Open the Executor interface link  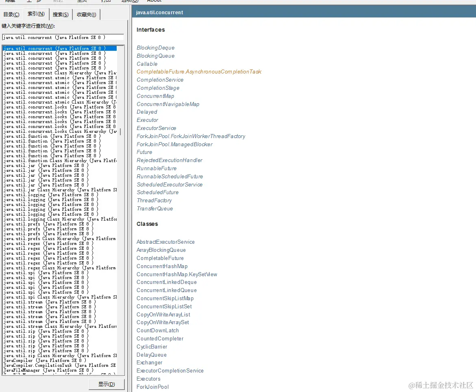(x=147, y=120)
